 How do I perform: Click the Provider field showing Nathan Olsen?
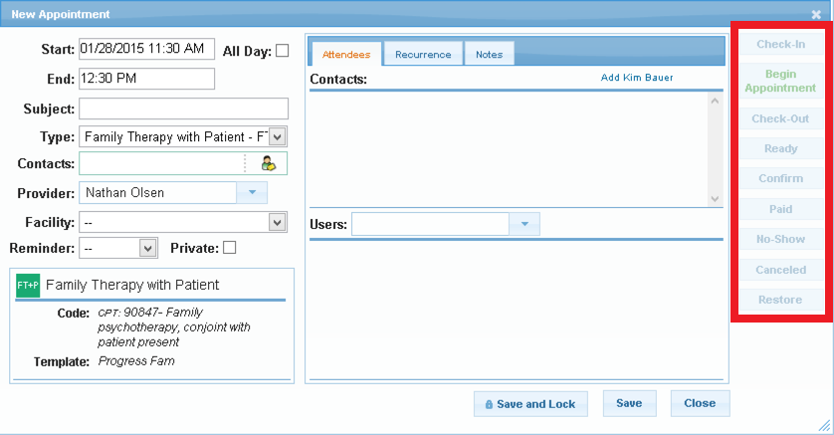[x=157, y=192]
